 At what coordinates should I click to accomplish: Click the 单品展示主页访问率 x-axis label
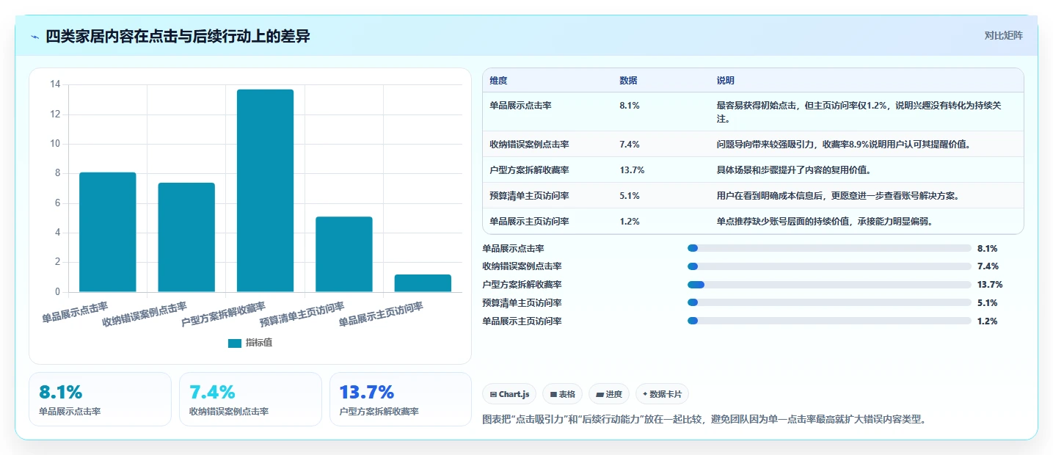pyautogui.click(x=381, y=313)
